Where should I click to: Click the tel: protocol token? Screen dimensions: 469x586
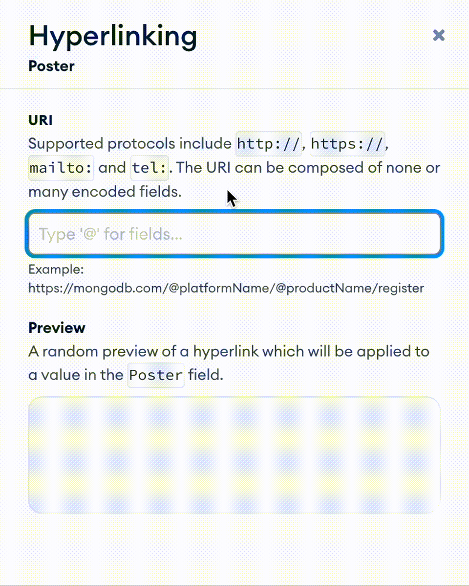pos(149,167)
